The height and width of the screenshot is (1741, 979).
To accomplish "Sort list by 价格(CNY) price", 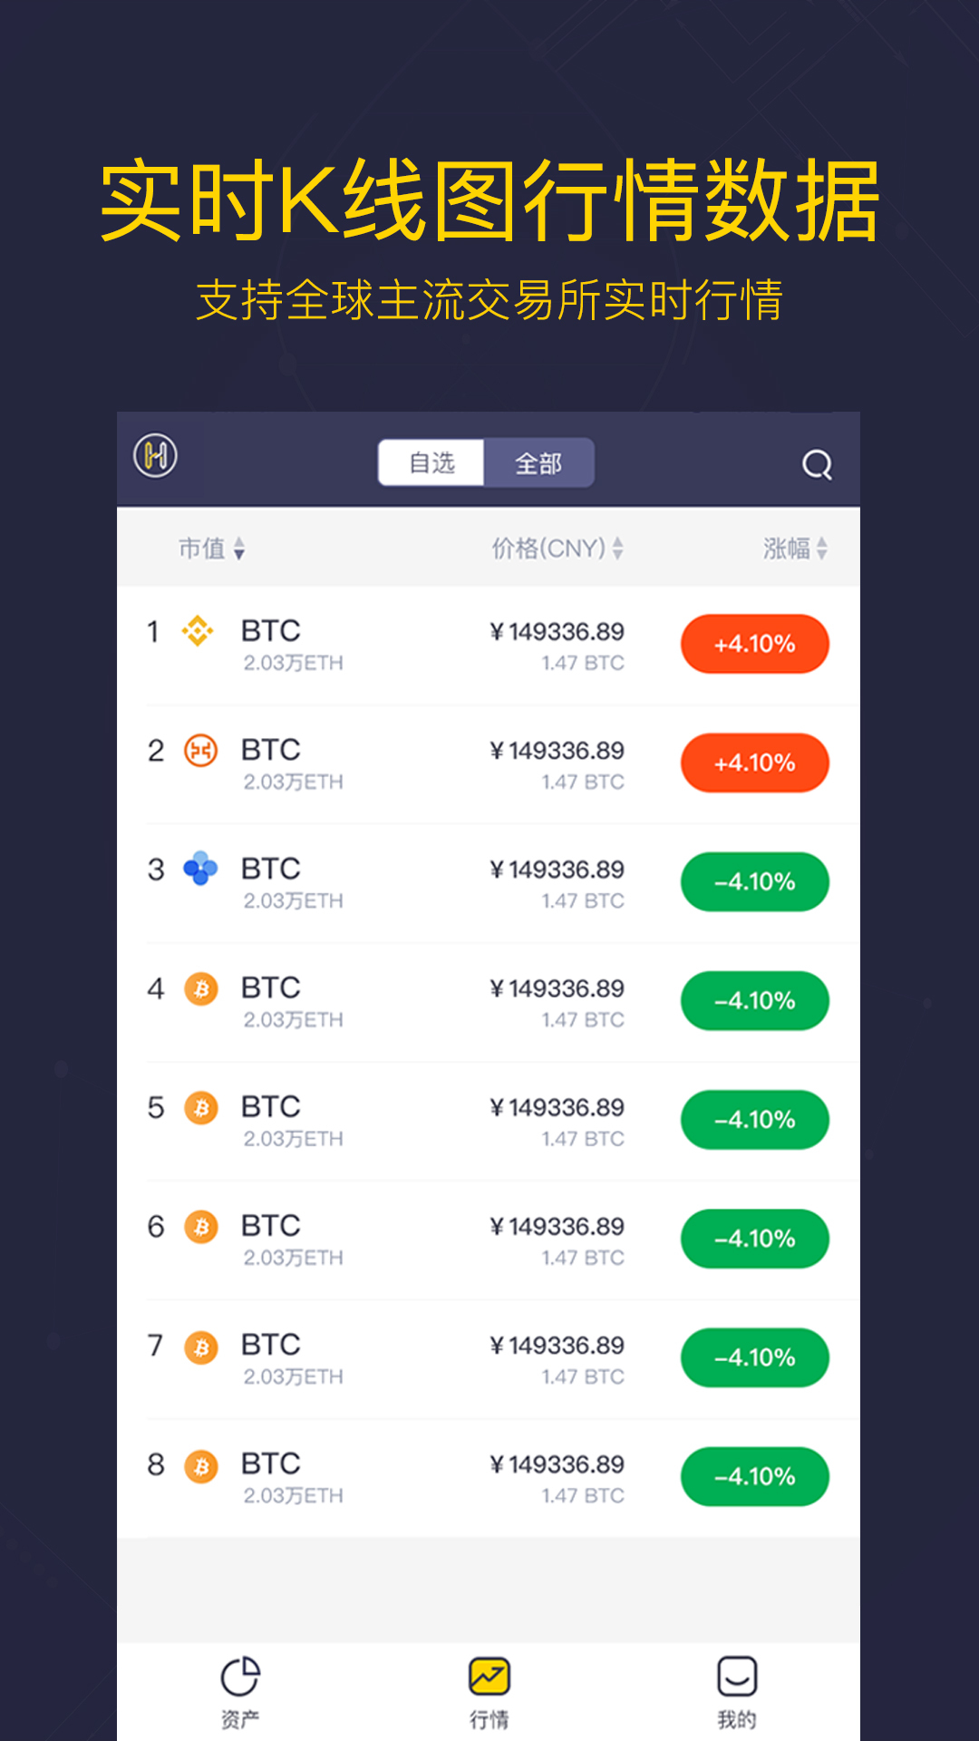I will click(557, 549).
